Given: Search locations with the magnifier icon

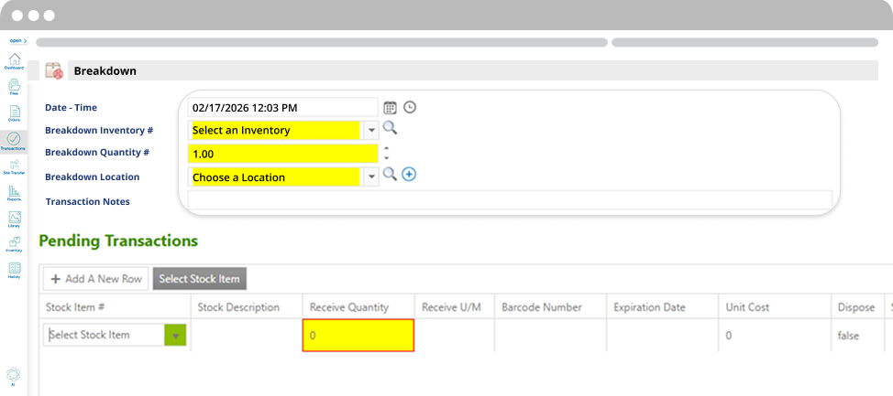Looking at the screenshot, I should pos(390,174).
